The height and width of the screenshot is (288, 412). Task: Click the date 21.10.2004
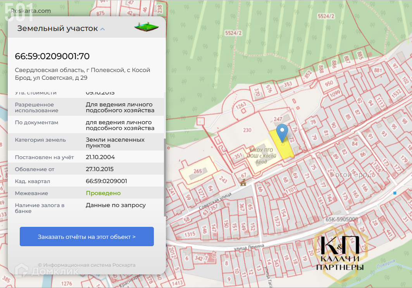100,157
